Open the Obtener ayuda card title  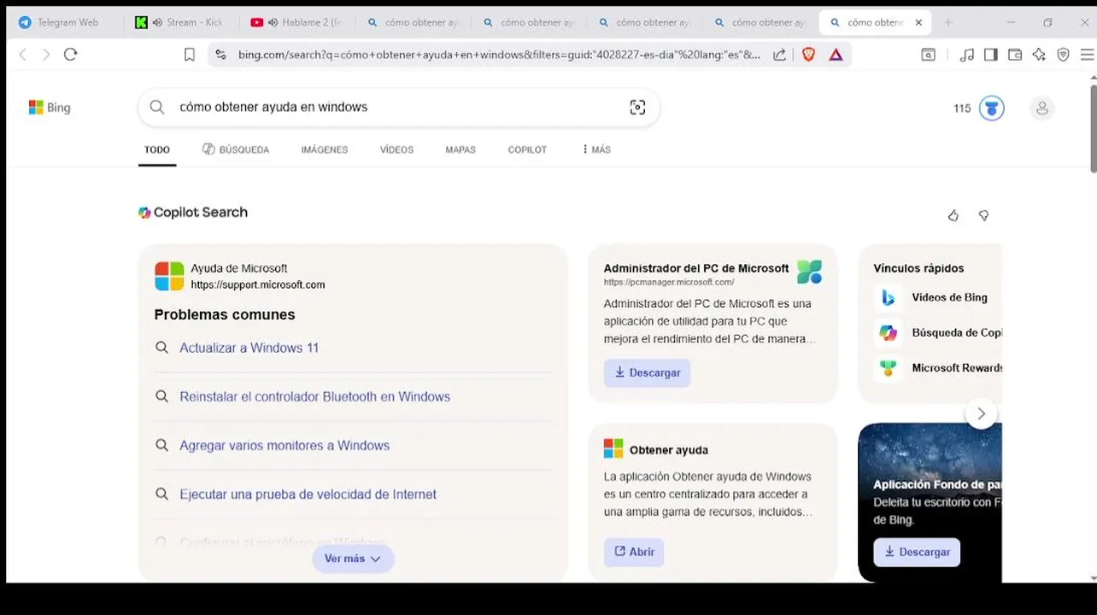669,450
